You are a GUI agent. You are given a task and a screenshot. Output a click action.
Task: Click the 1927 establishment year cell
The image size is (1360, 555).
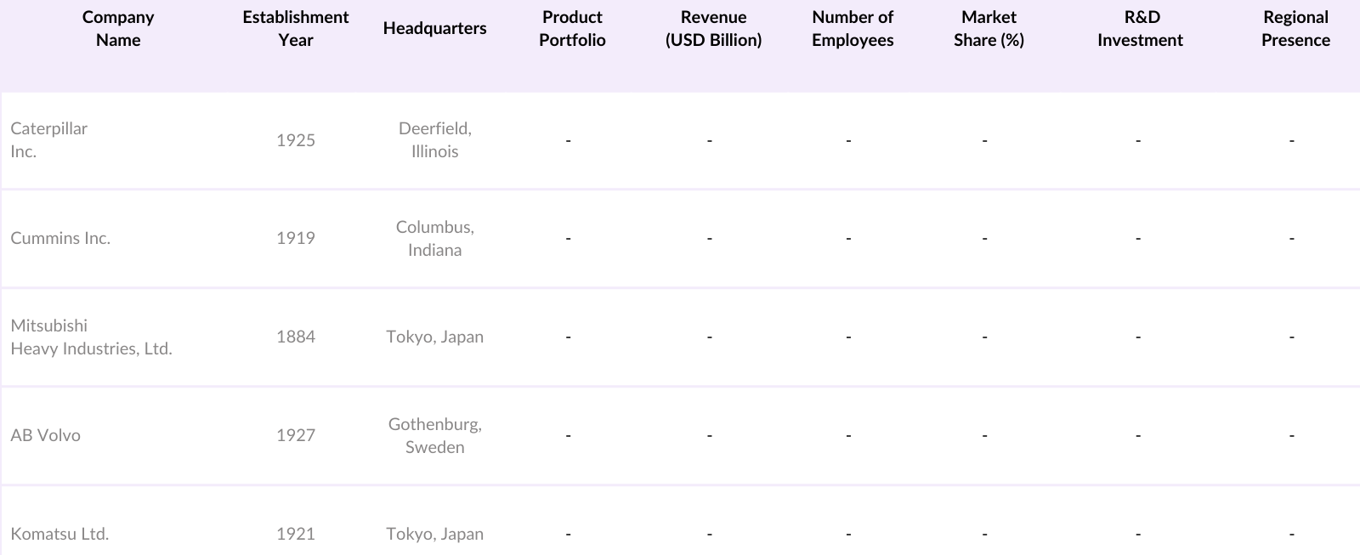tap(296, 436)
